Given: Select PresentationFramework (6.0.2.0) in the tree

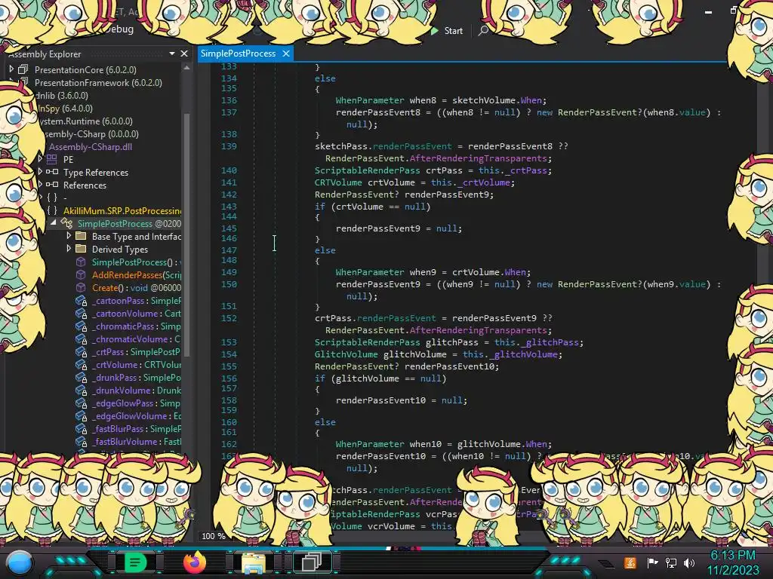Looking at the screenshot, I should pyautogui.click(x=98, y=83).
